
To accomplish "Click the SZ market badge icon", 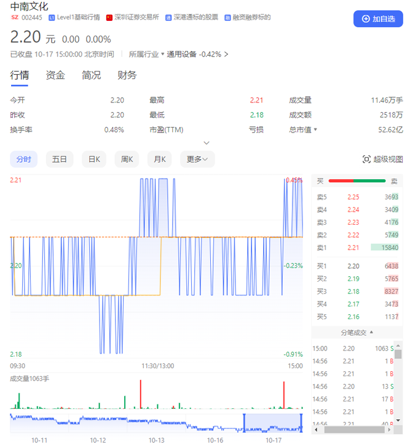I will click(x=15, y=18).
